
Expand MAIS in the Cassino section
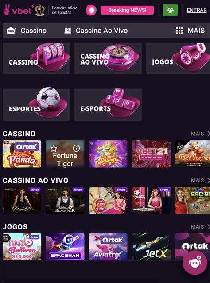[200, 134]
